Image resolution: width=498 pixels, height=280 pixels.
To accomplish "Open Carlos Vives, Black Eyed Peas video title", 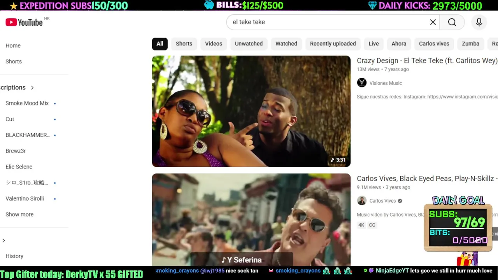I will pyautogui.click(x=427, y=178).
